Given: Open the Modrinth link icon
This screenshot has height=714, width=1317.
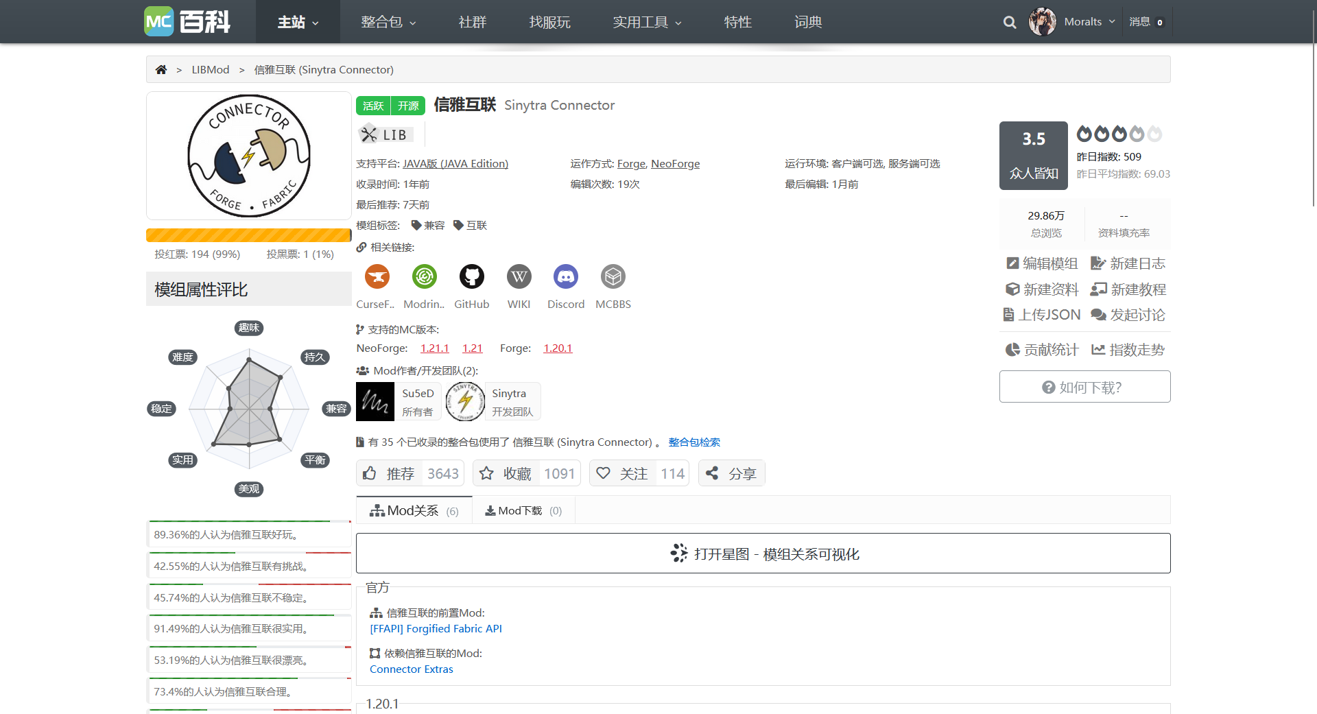Looking at the screenshot, I should coord(425,276).
